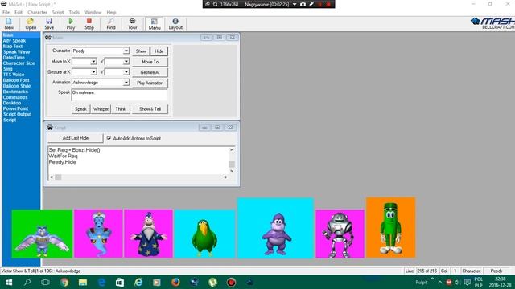Screen dimensions: 515x289
Task: Start the script with Play icon
Action: (x=71, y=24)
